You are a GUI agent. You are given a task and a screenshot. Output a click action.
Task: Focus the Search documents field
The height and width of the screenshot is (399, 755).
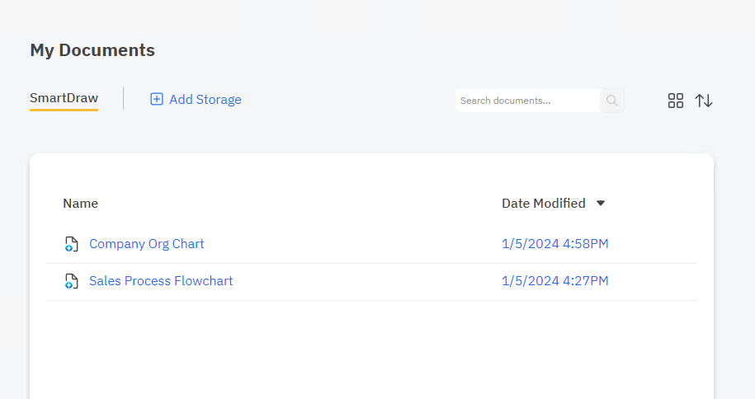point(527,101)
